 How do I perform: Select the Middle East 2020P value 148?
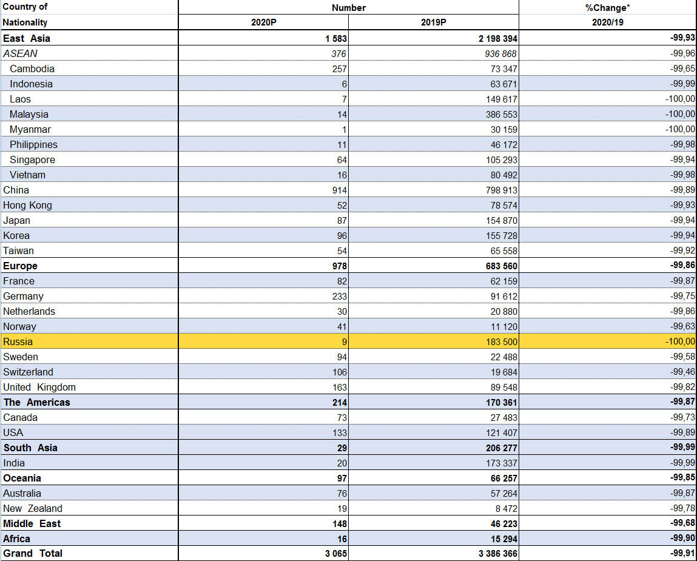(x=339, y=523)
